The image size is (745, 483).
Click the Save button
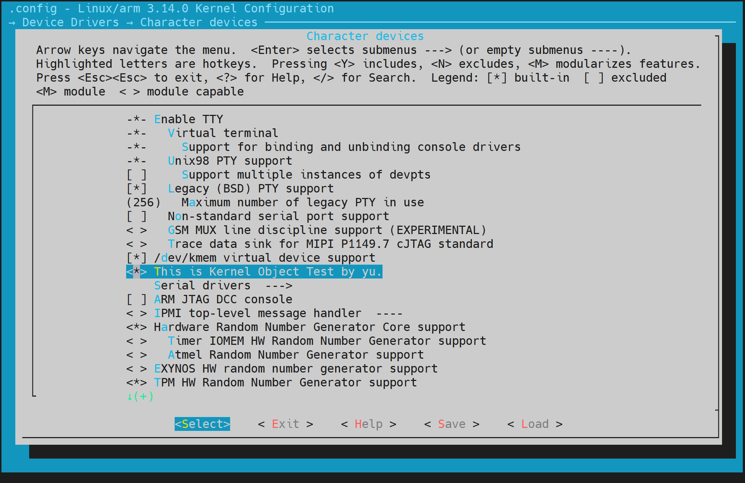[451, 424]
